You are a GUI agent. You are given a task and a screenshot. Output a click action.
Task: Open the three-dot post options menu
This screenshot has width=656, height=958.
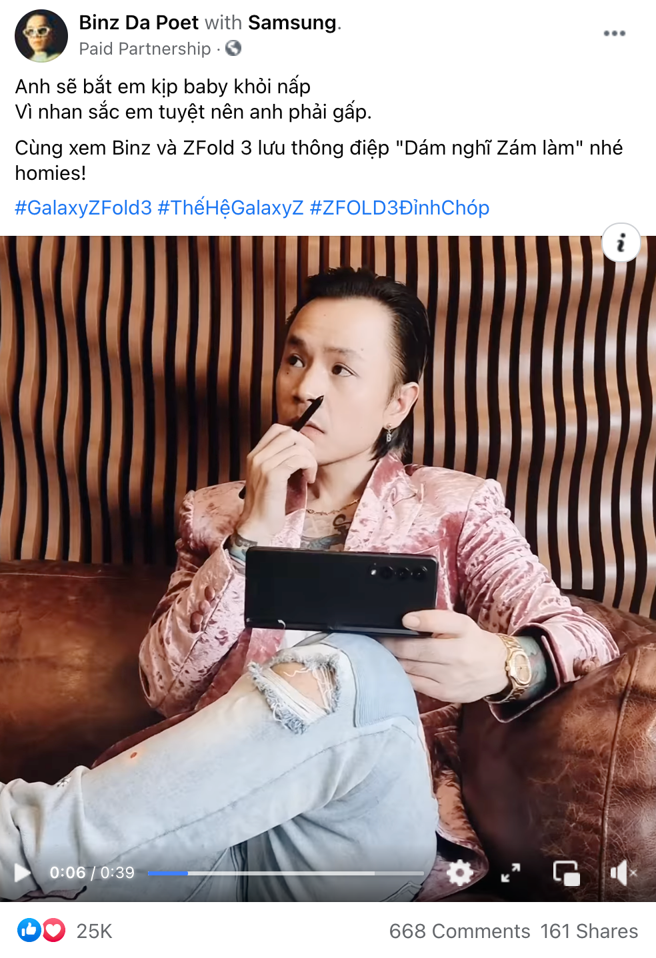[614, 33]
